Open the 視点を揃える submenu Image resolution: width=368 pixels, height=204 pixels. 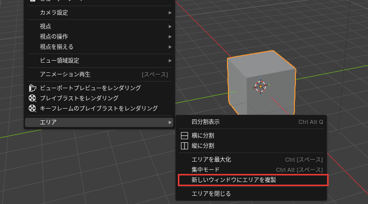click(x=99, y=47)
